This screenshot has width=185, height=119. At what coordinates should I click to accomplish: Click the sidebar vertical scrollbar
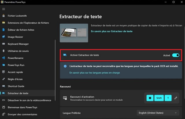click(55, 70)
